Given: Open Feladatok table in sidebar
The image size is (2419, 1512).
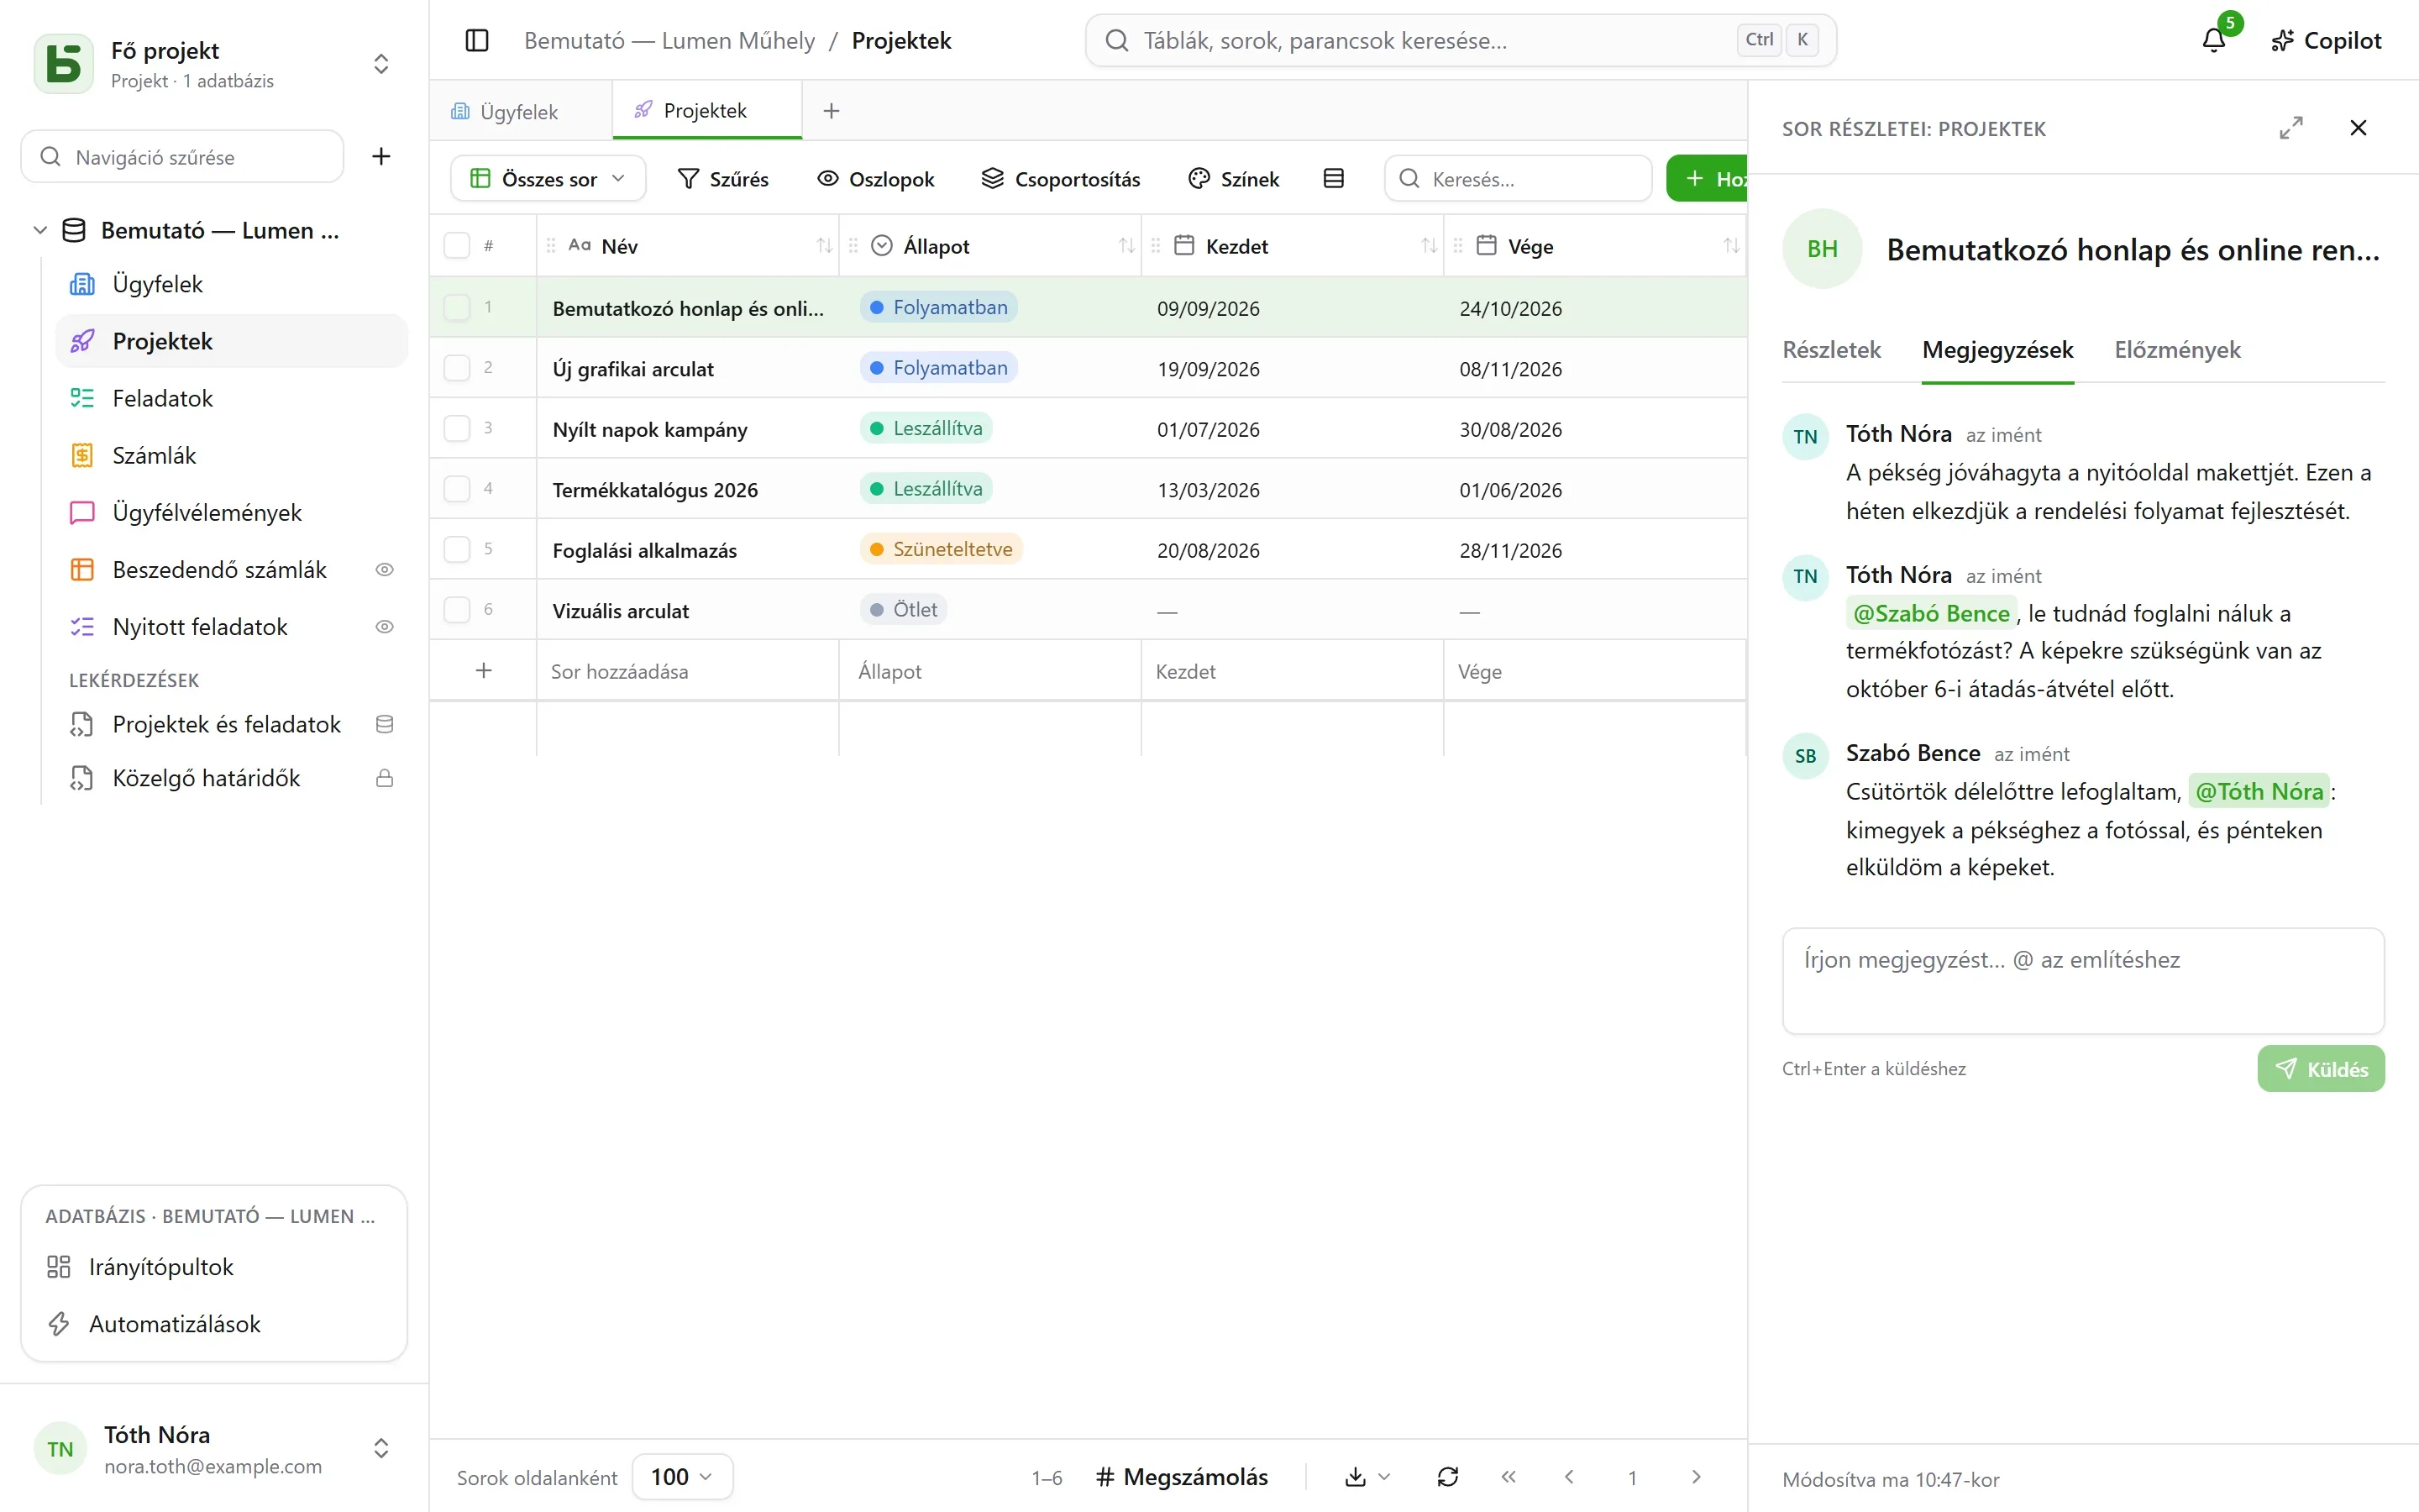Looking at the screenshot, I should [232, 398].
